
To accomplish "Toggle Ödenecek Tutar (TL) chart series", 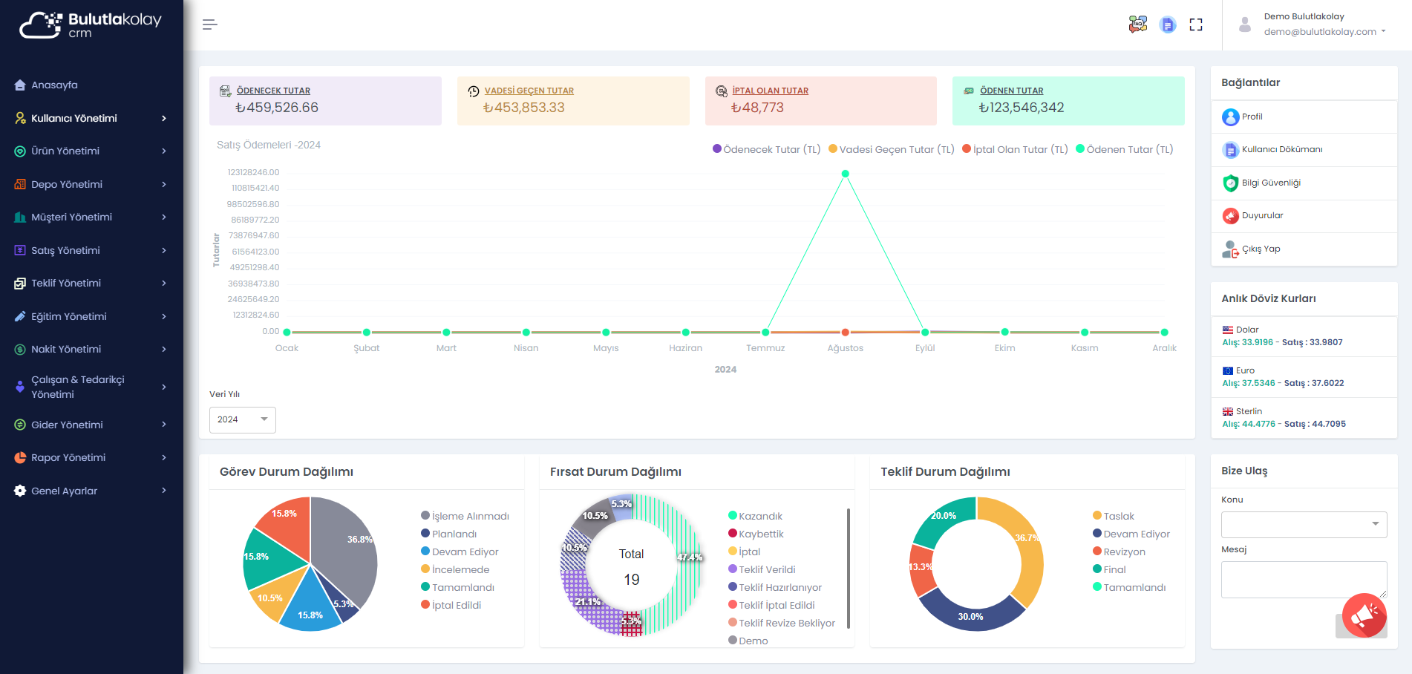I will [x=766, y=149].
